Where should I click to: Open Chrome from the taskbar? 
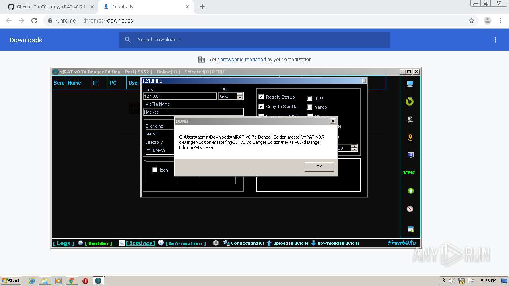point(72,281)
